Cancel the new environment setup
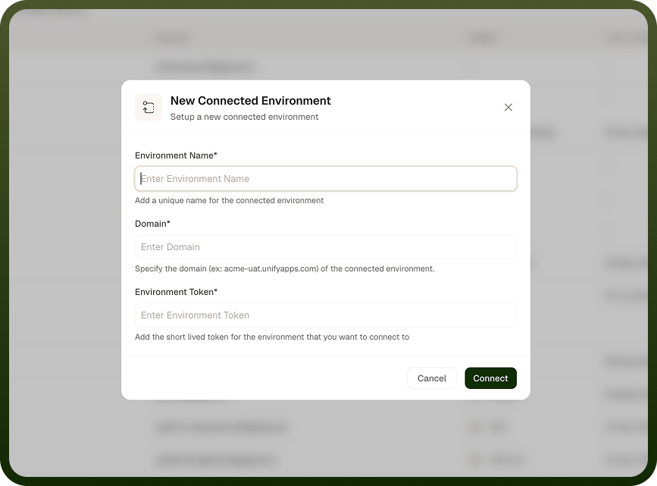Screen dimensions: 657x486 coord(432,378)
